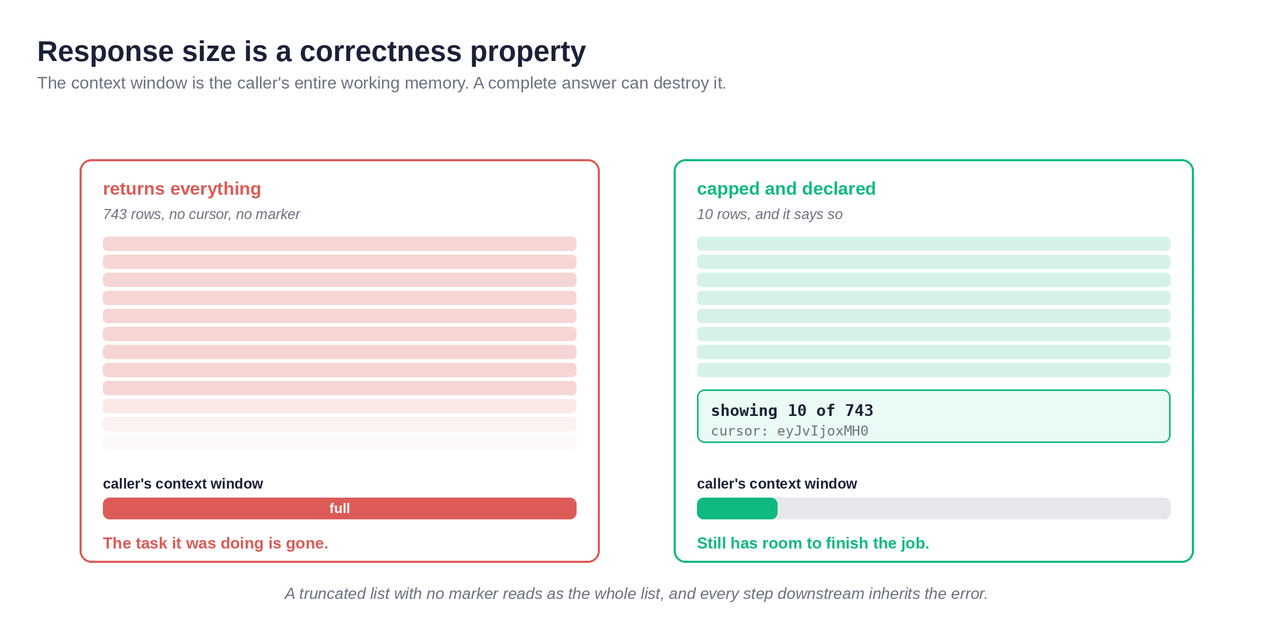The image size is (1273, 626).
Task: Click the grey empty part of context bar
Action: click(974, 508)
